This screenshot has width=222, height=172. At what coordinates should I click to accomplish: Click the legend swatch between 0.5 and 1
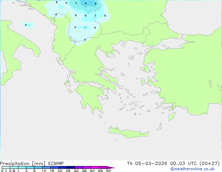click(x=14, y=167)
